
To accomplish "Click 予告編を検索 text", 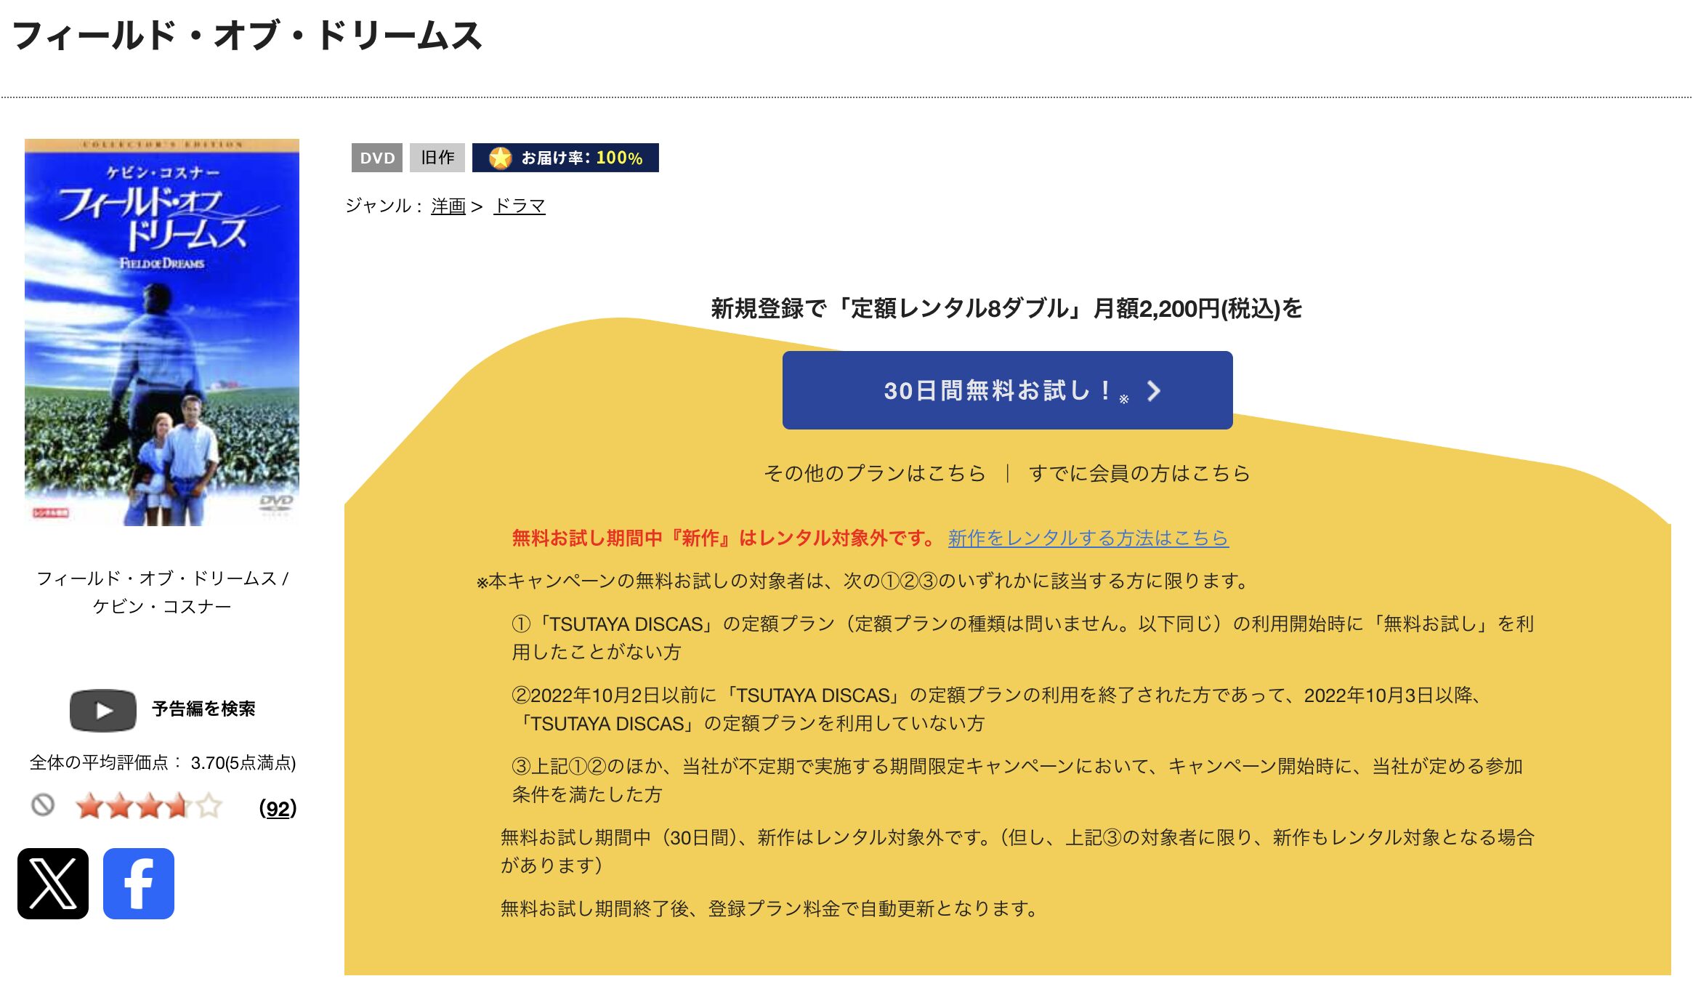I will point(203,709).
